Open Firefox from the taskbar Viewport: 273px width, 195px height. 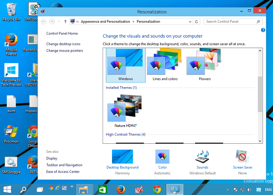pos(121,190)
